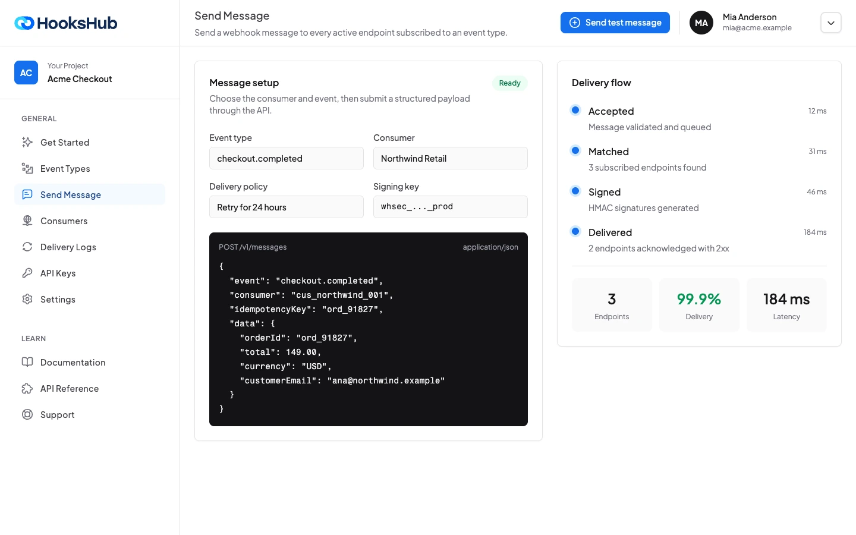Click the 3 Endpoints stat card
Viewport: 856px width, 535px height.
click(612, 305)
